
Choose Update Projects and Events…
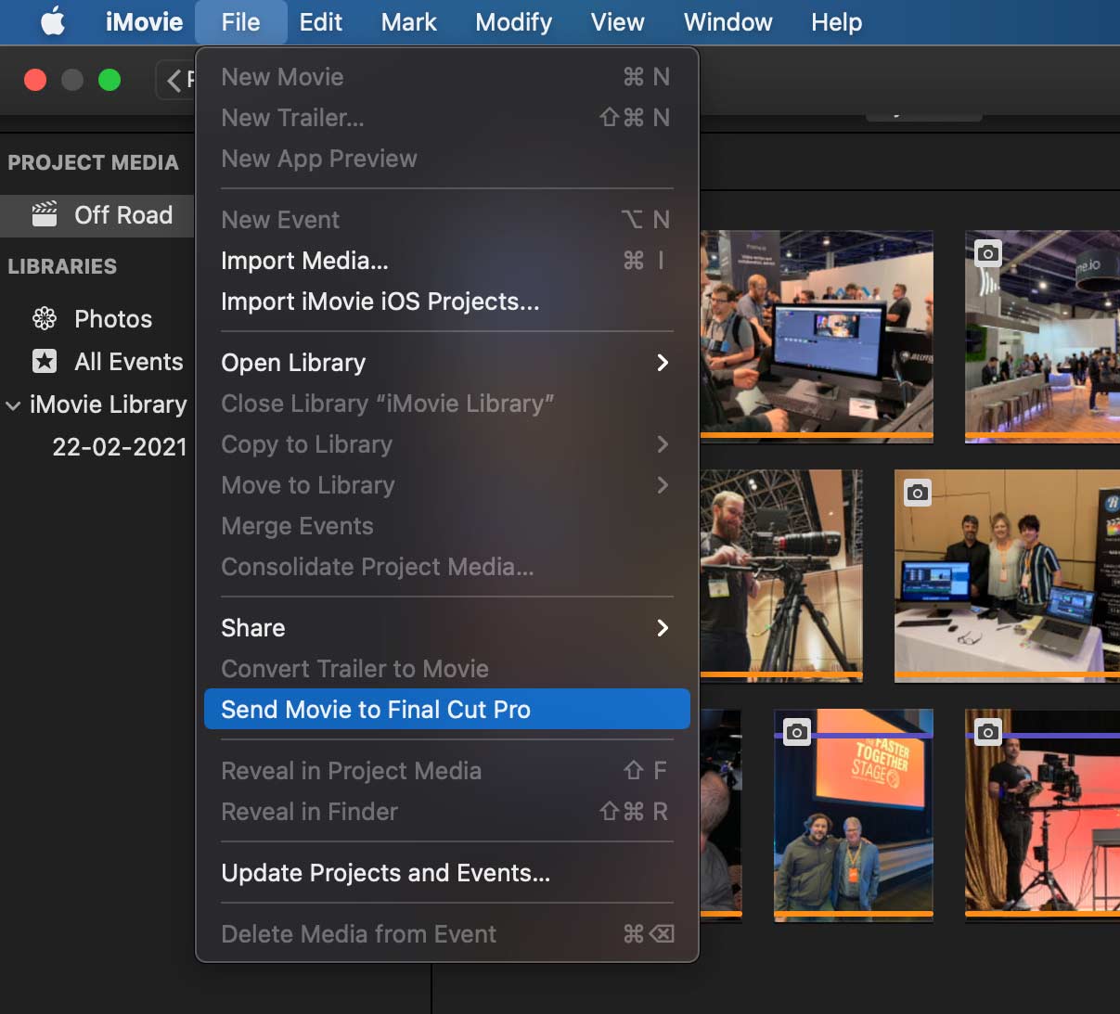point(446,873)
